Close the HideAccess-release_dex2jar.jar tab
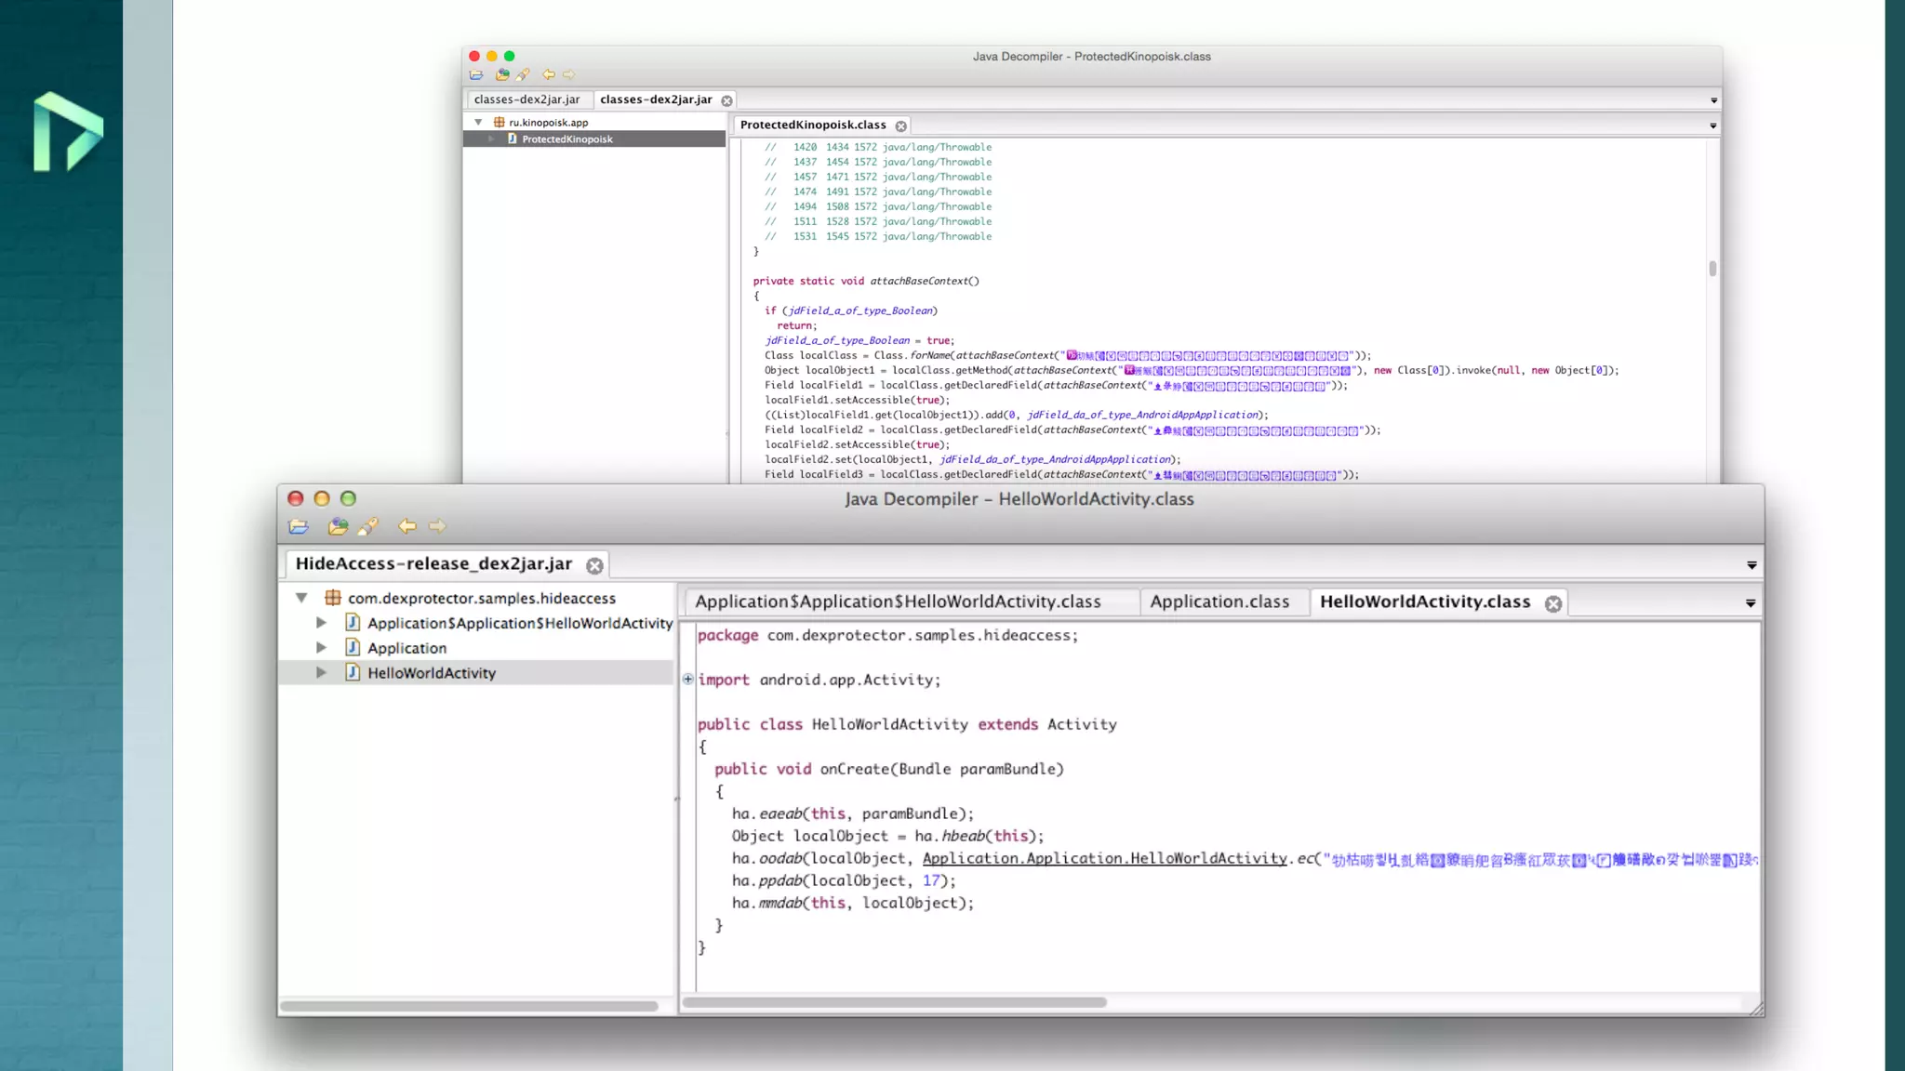The width and height of the screenshot is (1905, 1071). 594,565
